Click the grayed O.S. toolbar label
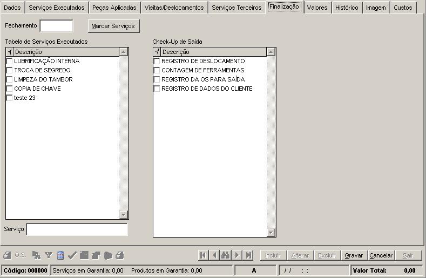Viewport: 426px width, 278px height. (20, 255)
